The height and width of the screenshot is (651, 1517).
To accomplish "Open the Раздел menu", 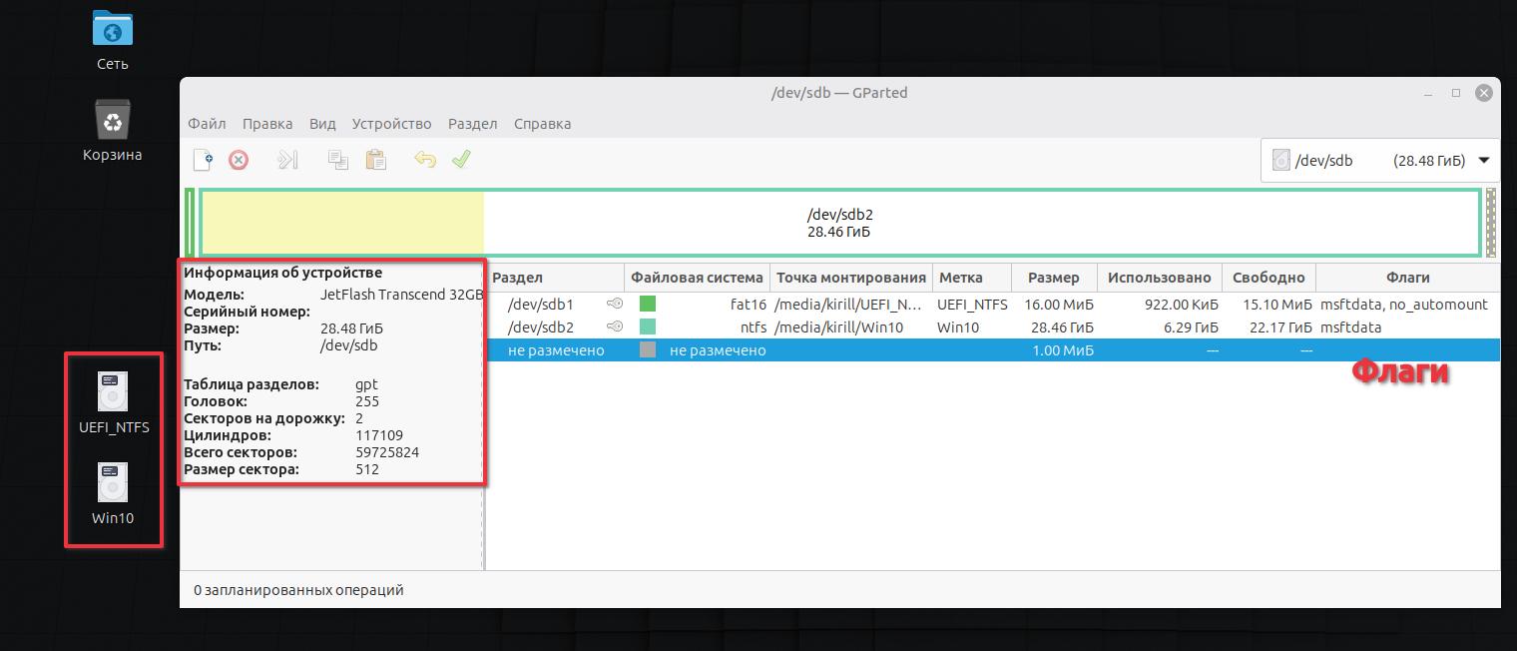I will click(x=472, y=124).
